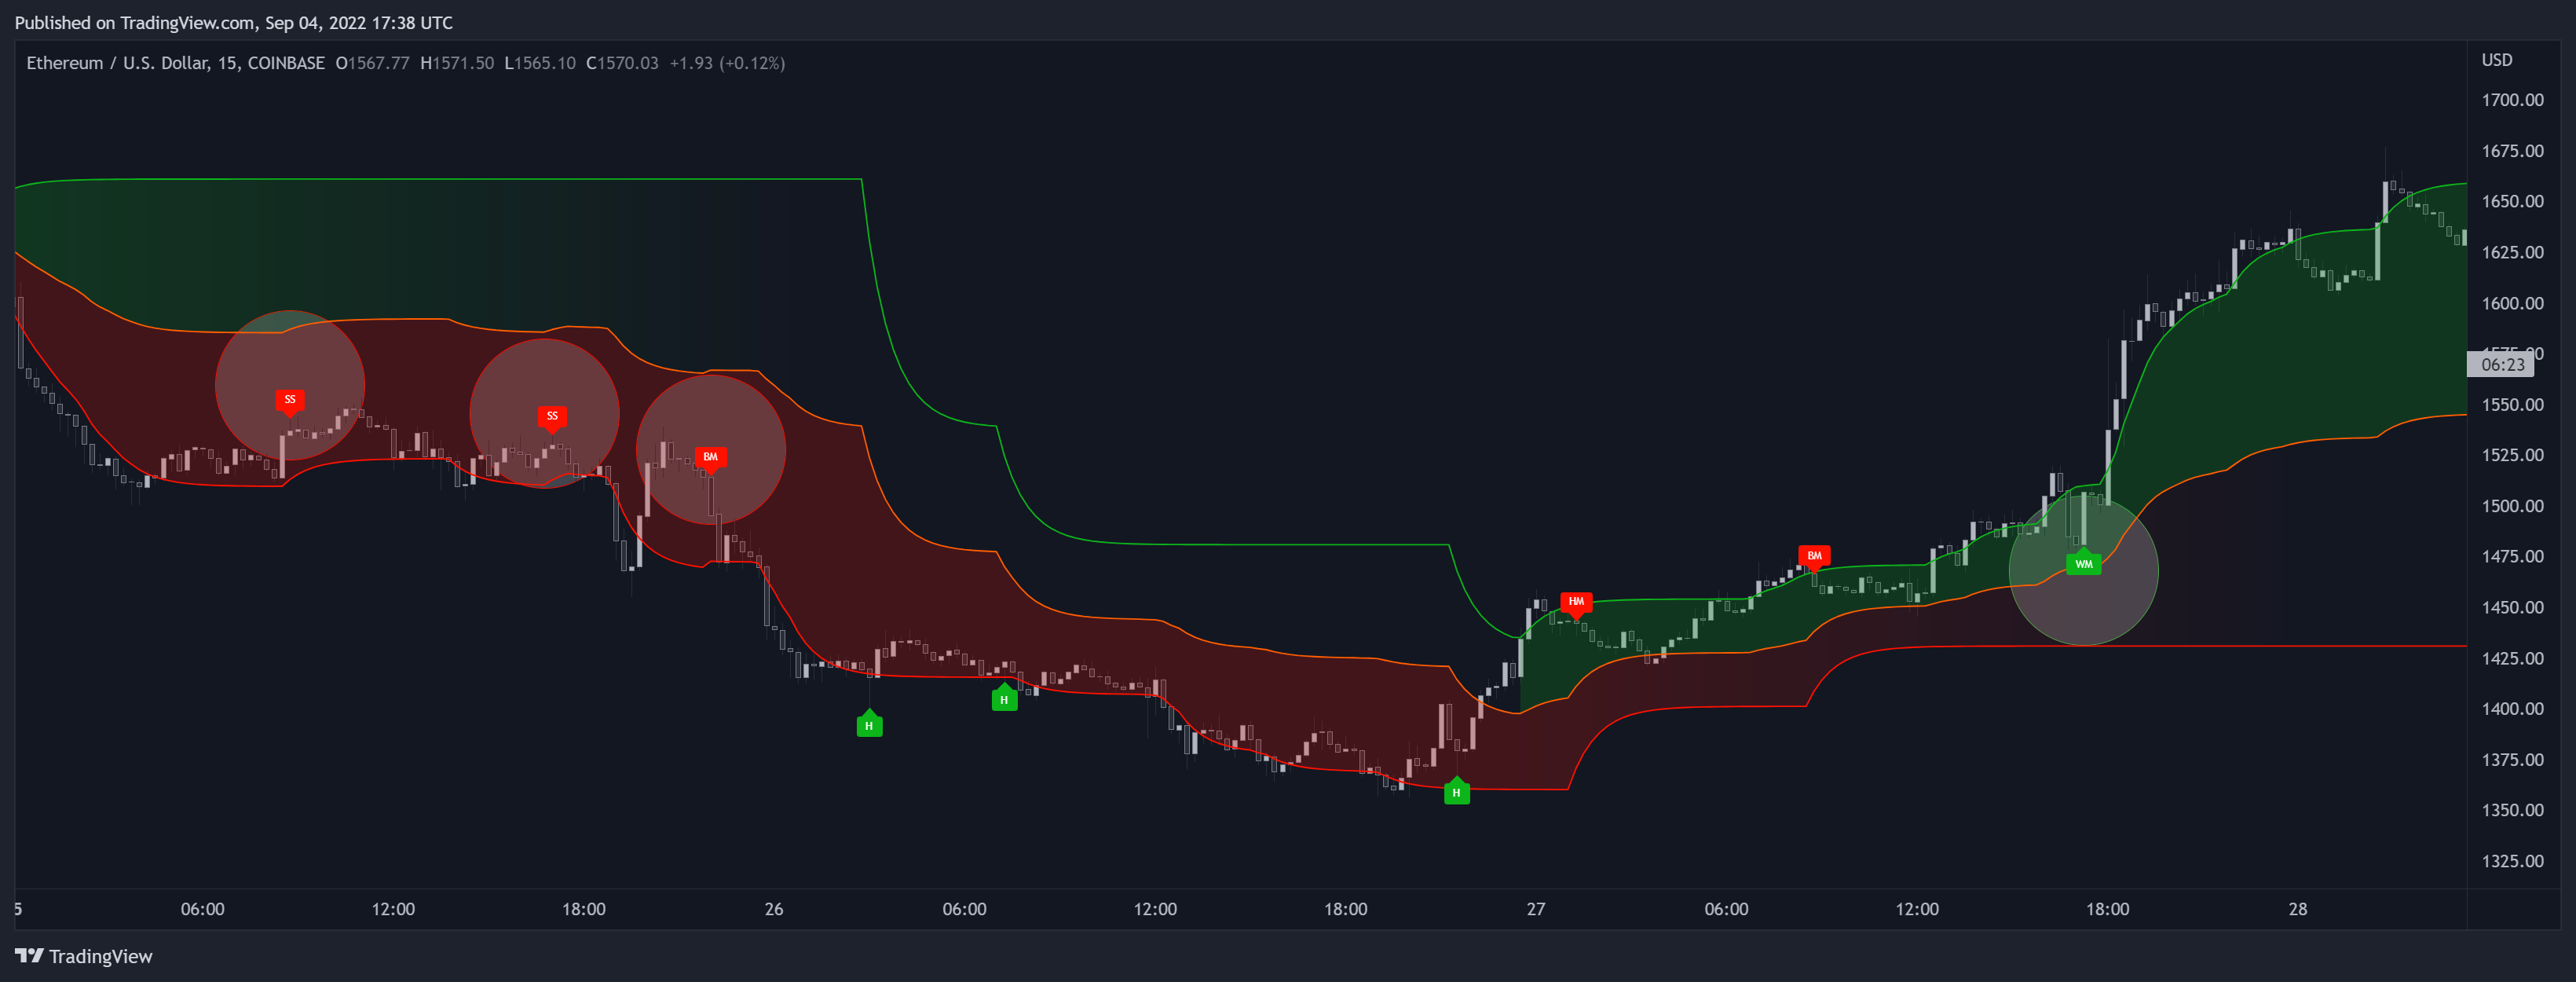Click the high value H1571.50
2576x982 pixels.
click(457, 63)
